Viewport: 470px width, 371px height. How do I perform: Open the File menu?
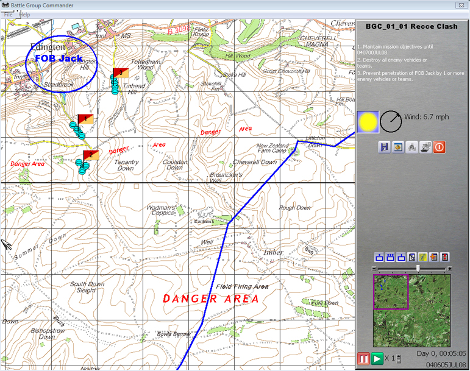8,14
